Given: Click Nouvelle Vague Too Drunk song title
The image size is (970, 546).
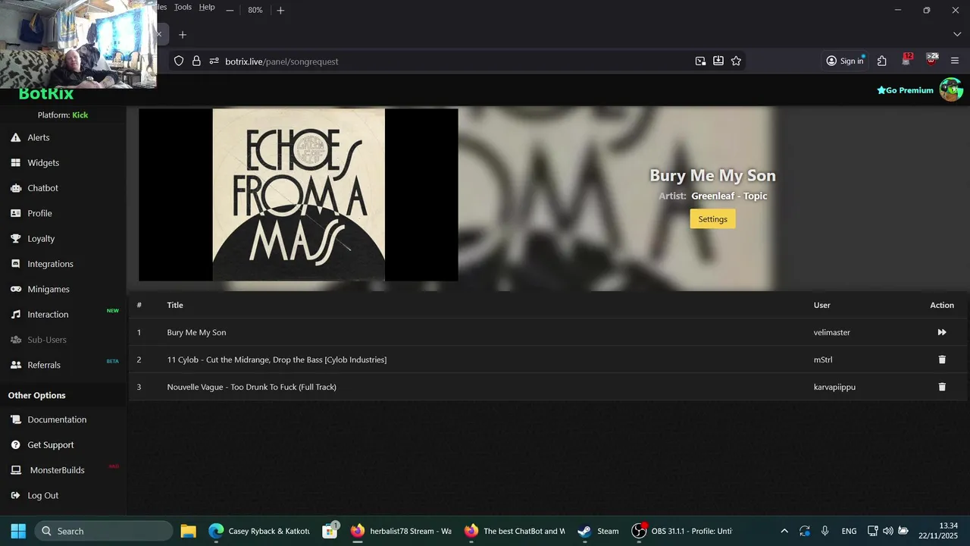Looking at the screenshot, I should 252,387.
